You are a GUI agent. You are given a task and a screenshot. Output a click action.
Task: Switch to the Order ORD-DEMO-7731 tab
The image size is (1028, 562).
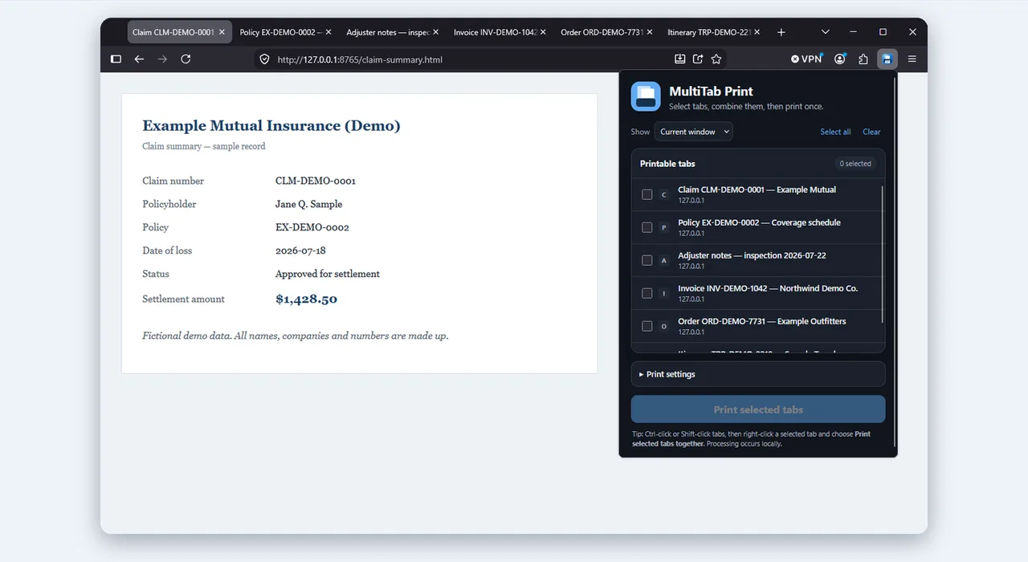(x=606, y=32)
